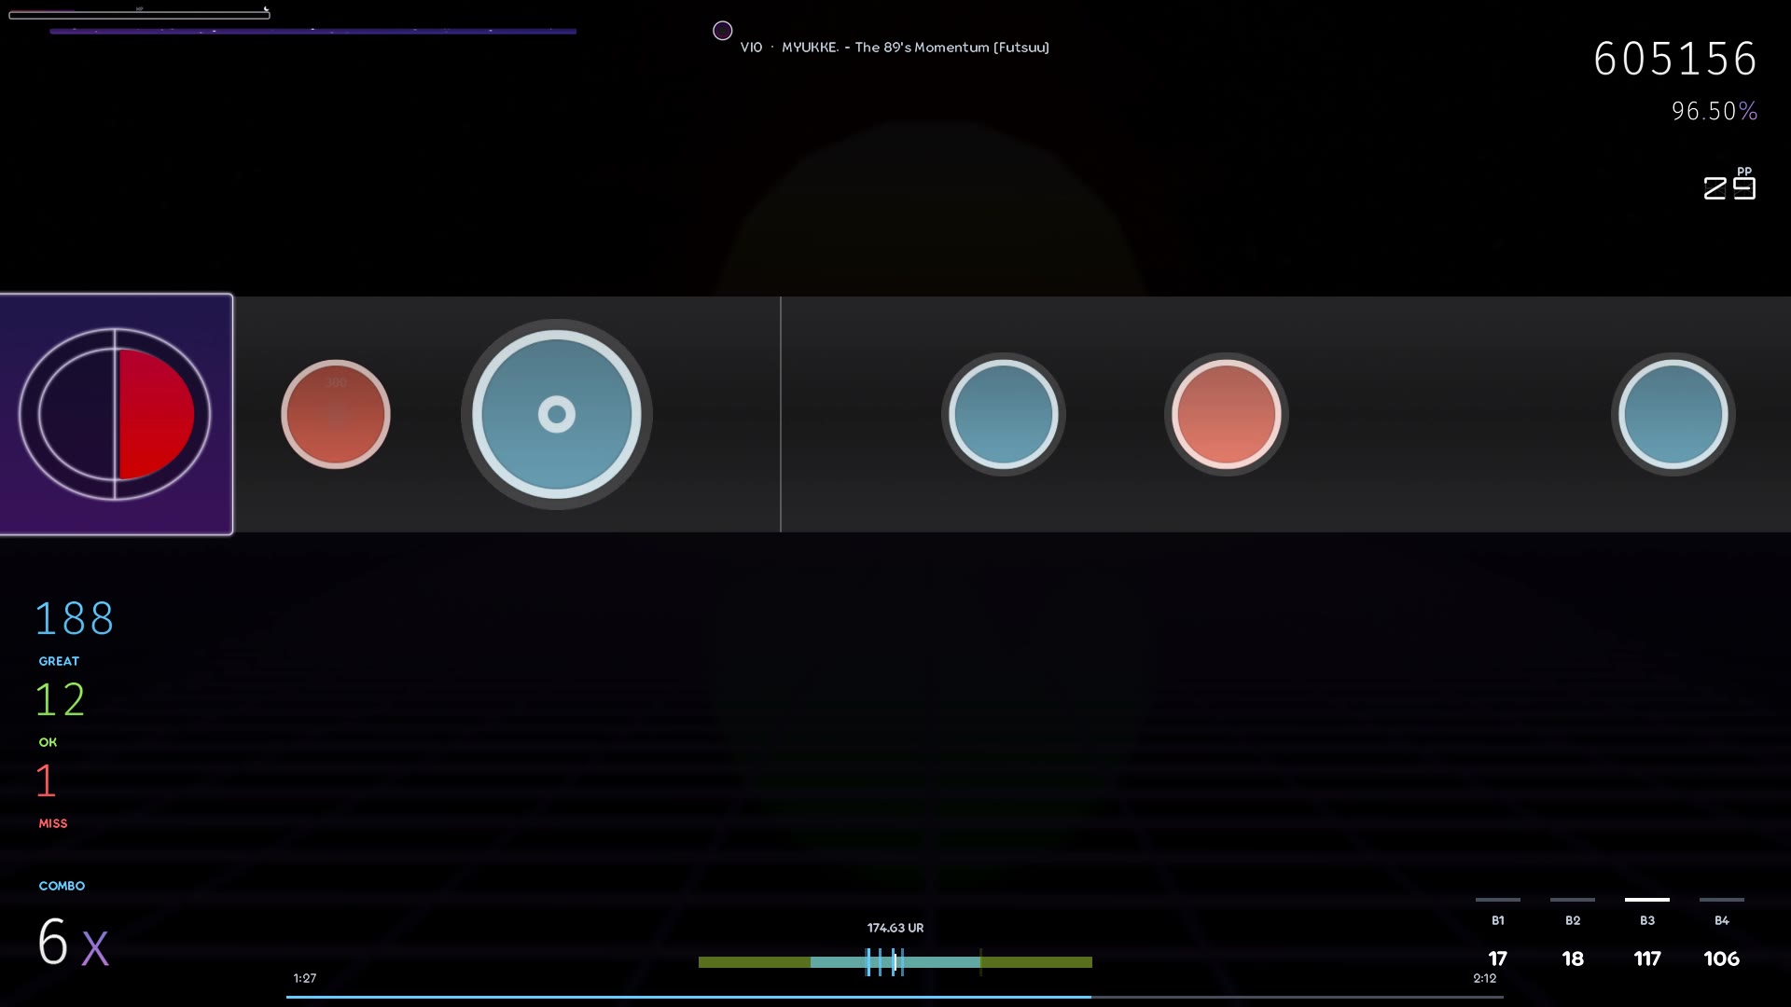Screen dimensions: 1791x1007
Task: Click the last blue kat note on right
Action: coord(1673,414)
